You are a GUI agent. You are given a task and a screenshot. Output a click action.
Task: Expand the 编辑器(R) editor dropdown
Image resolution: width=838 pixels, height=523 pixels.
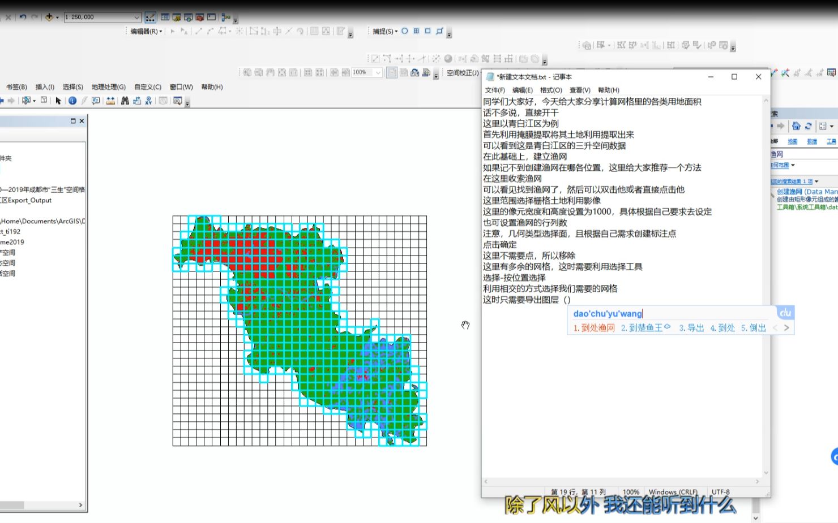click(x=146, y=31)
